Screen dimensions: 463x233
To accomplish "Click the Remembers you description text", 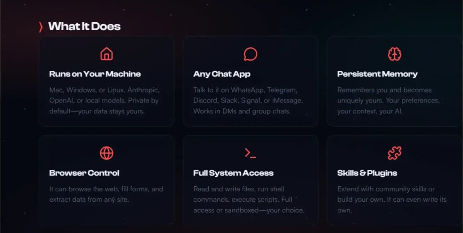I will click(x=388, y=101).
